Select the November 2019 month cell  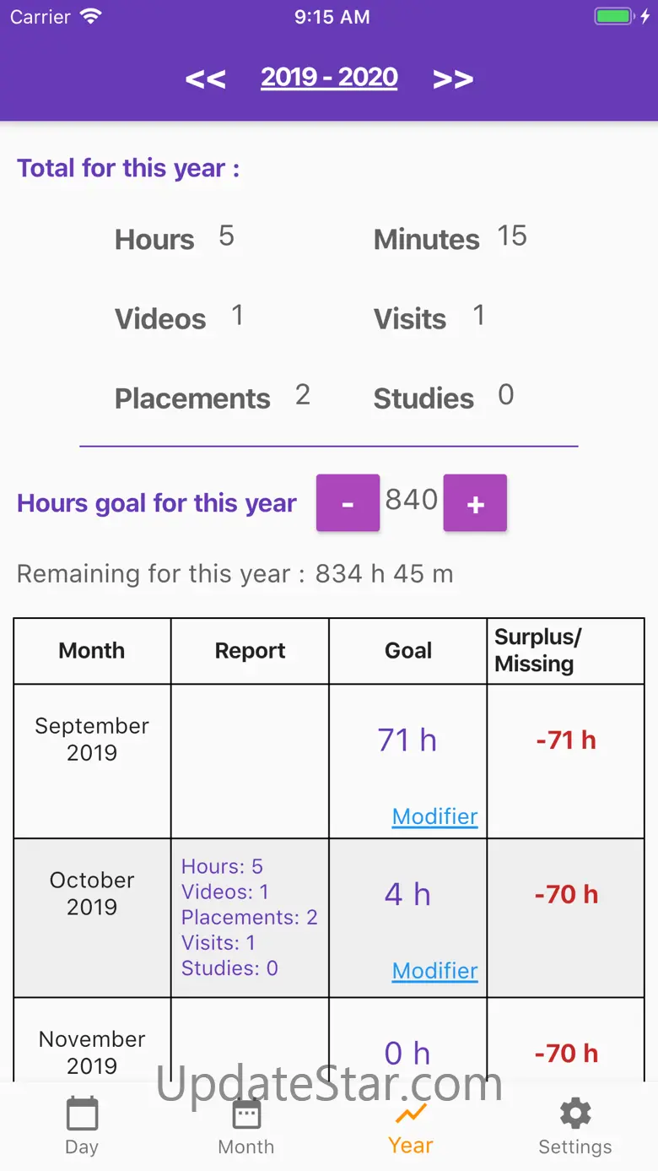[92, 1051]
